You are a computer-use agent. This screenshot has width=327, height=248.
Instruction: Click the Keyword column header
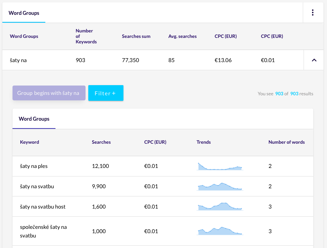click(29, 142)
